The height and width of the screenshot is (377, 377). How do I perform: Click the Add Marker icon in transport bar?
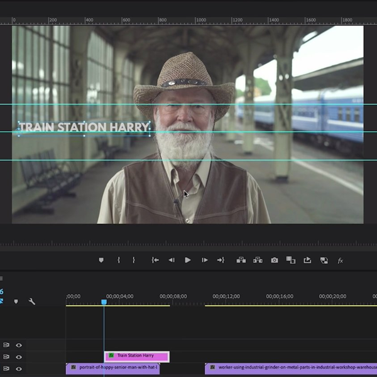101,260
